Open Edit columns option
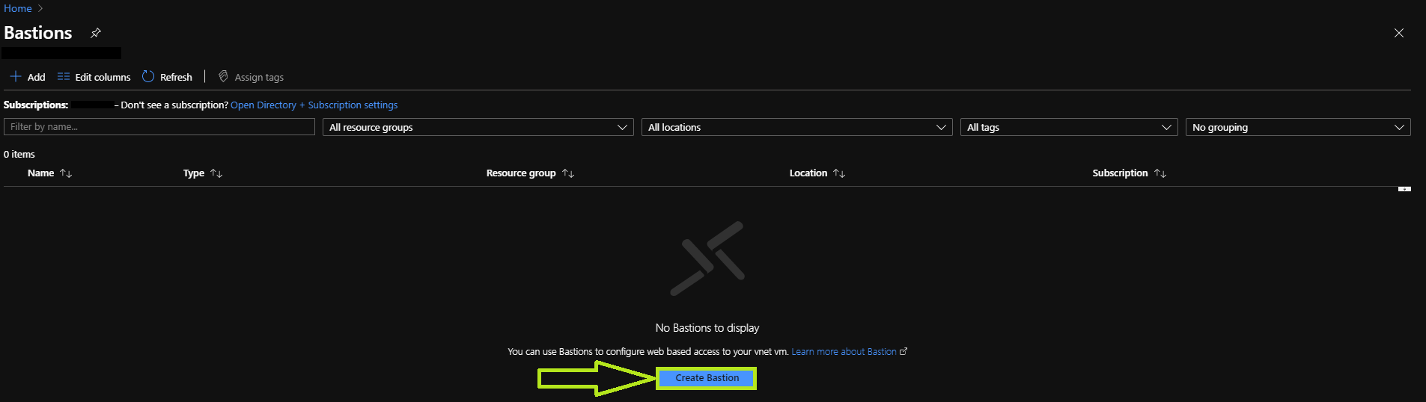The width and height of the screenshot is (1426, 402). click(94, 77)
